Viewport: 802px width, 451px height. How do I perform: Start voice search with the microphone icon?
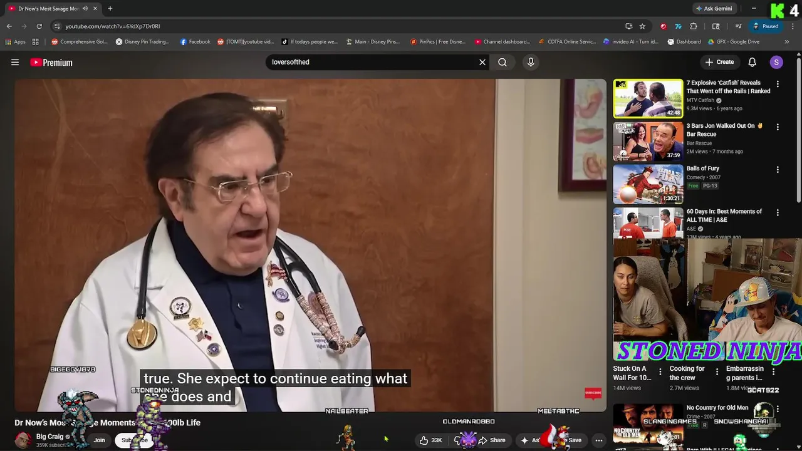click(531, 62)
